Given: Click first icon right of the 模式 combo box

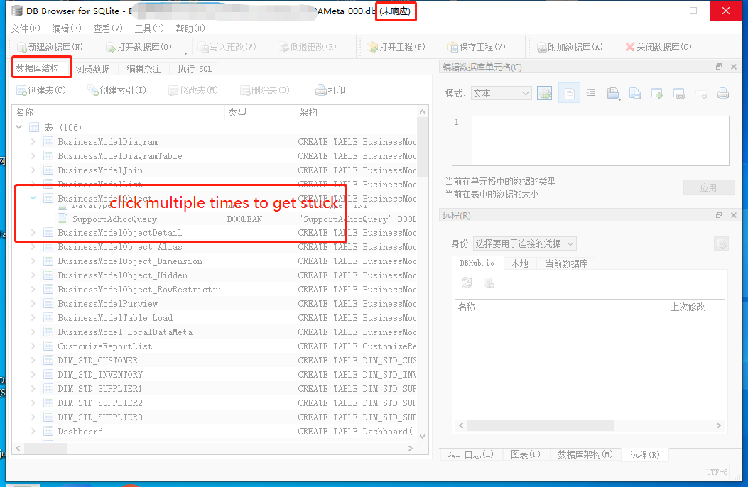Looking at the screenshot, I should (x=544, y=94).
